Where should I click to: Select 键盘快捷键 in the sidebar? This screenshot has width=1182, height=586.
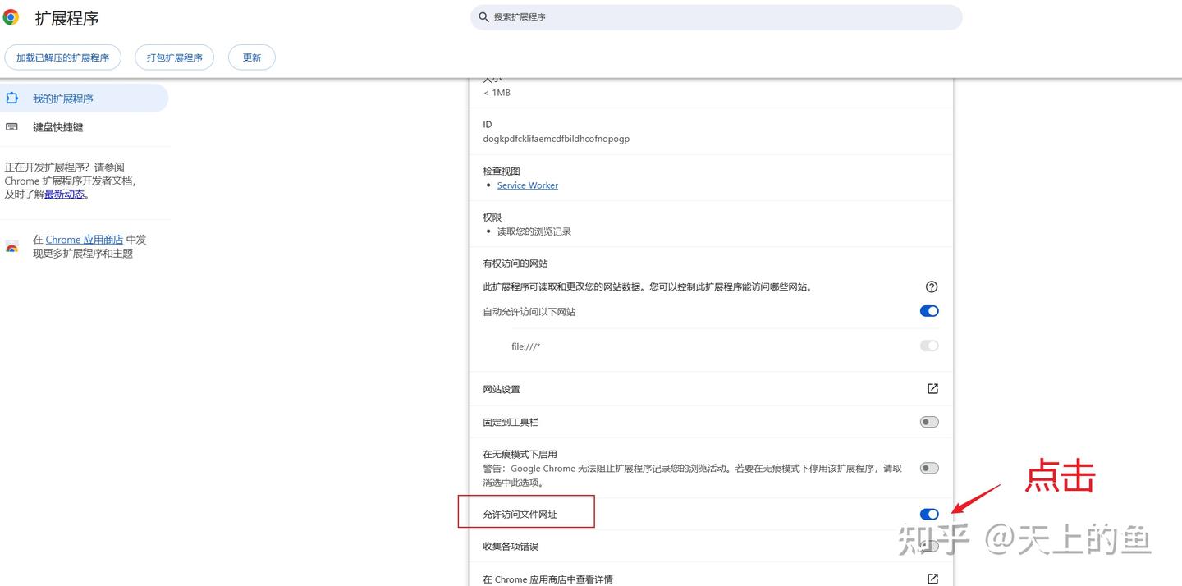[84, 127]
